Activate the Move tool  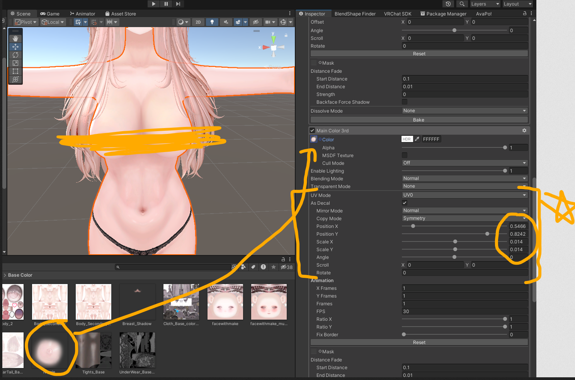click(x=15, y=47)
